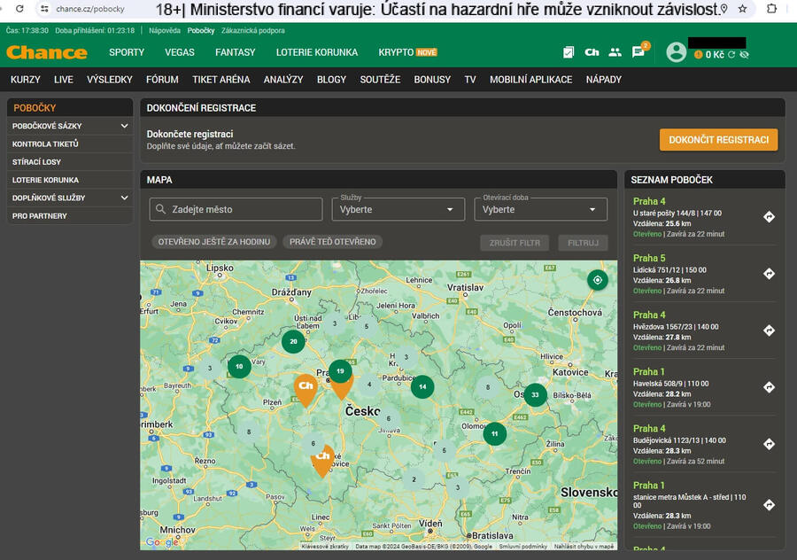The height and width of the screenshot is (560, 797).
Task: Switch to LIVE tab
Action: point(64,80)
